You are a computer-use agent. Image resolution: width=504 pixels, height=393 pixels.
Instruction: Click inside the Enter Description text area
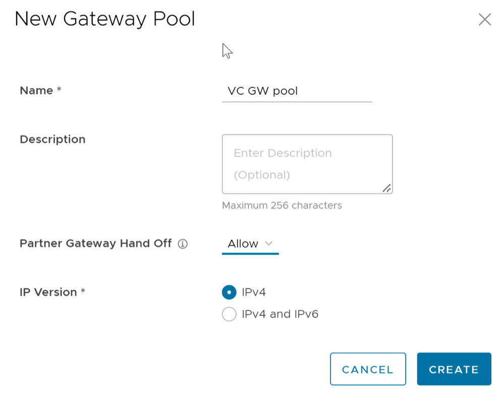(307, 164)
